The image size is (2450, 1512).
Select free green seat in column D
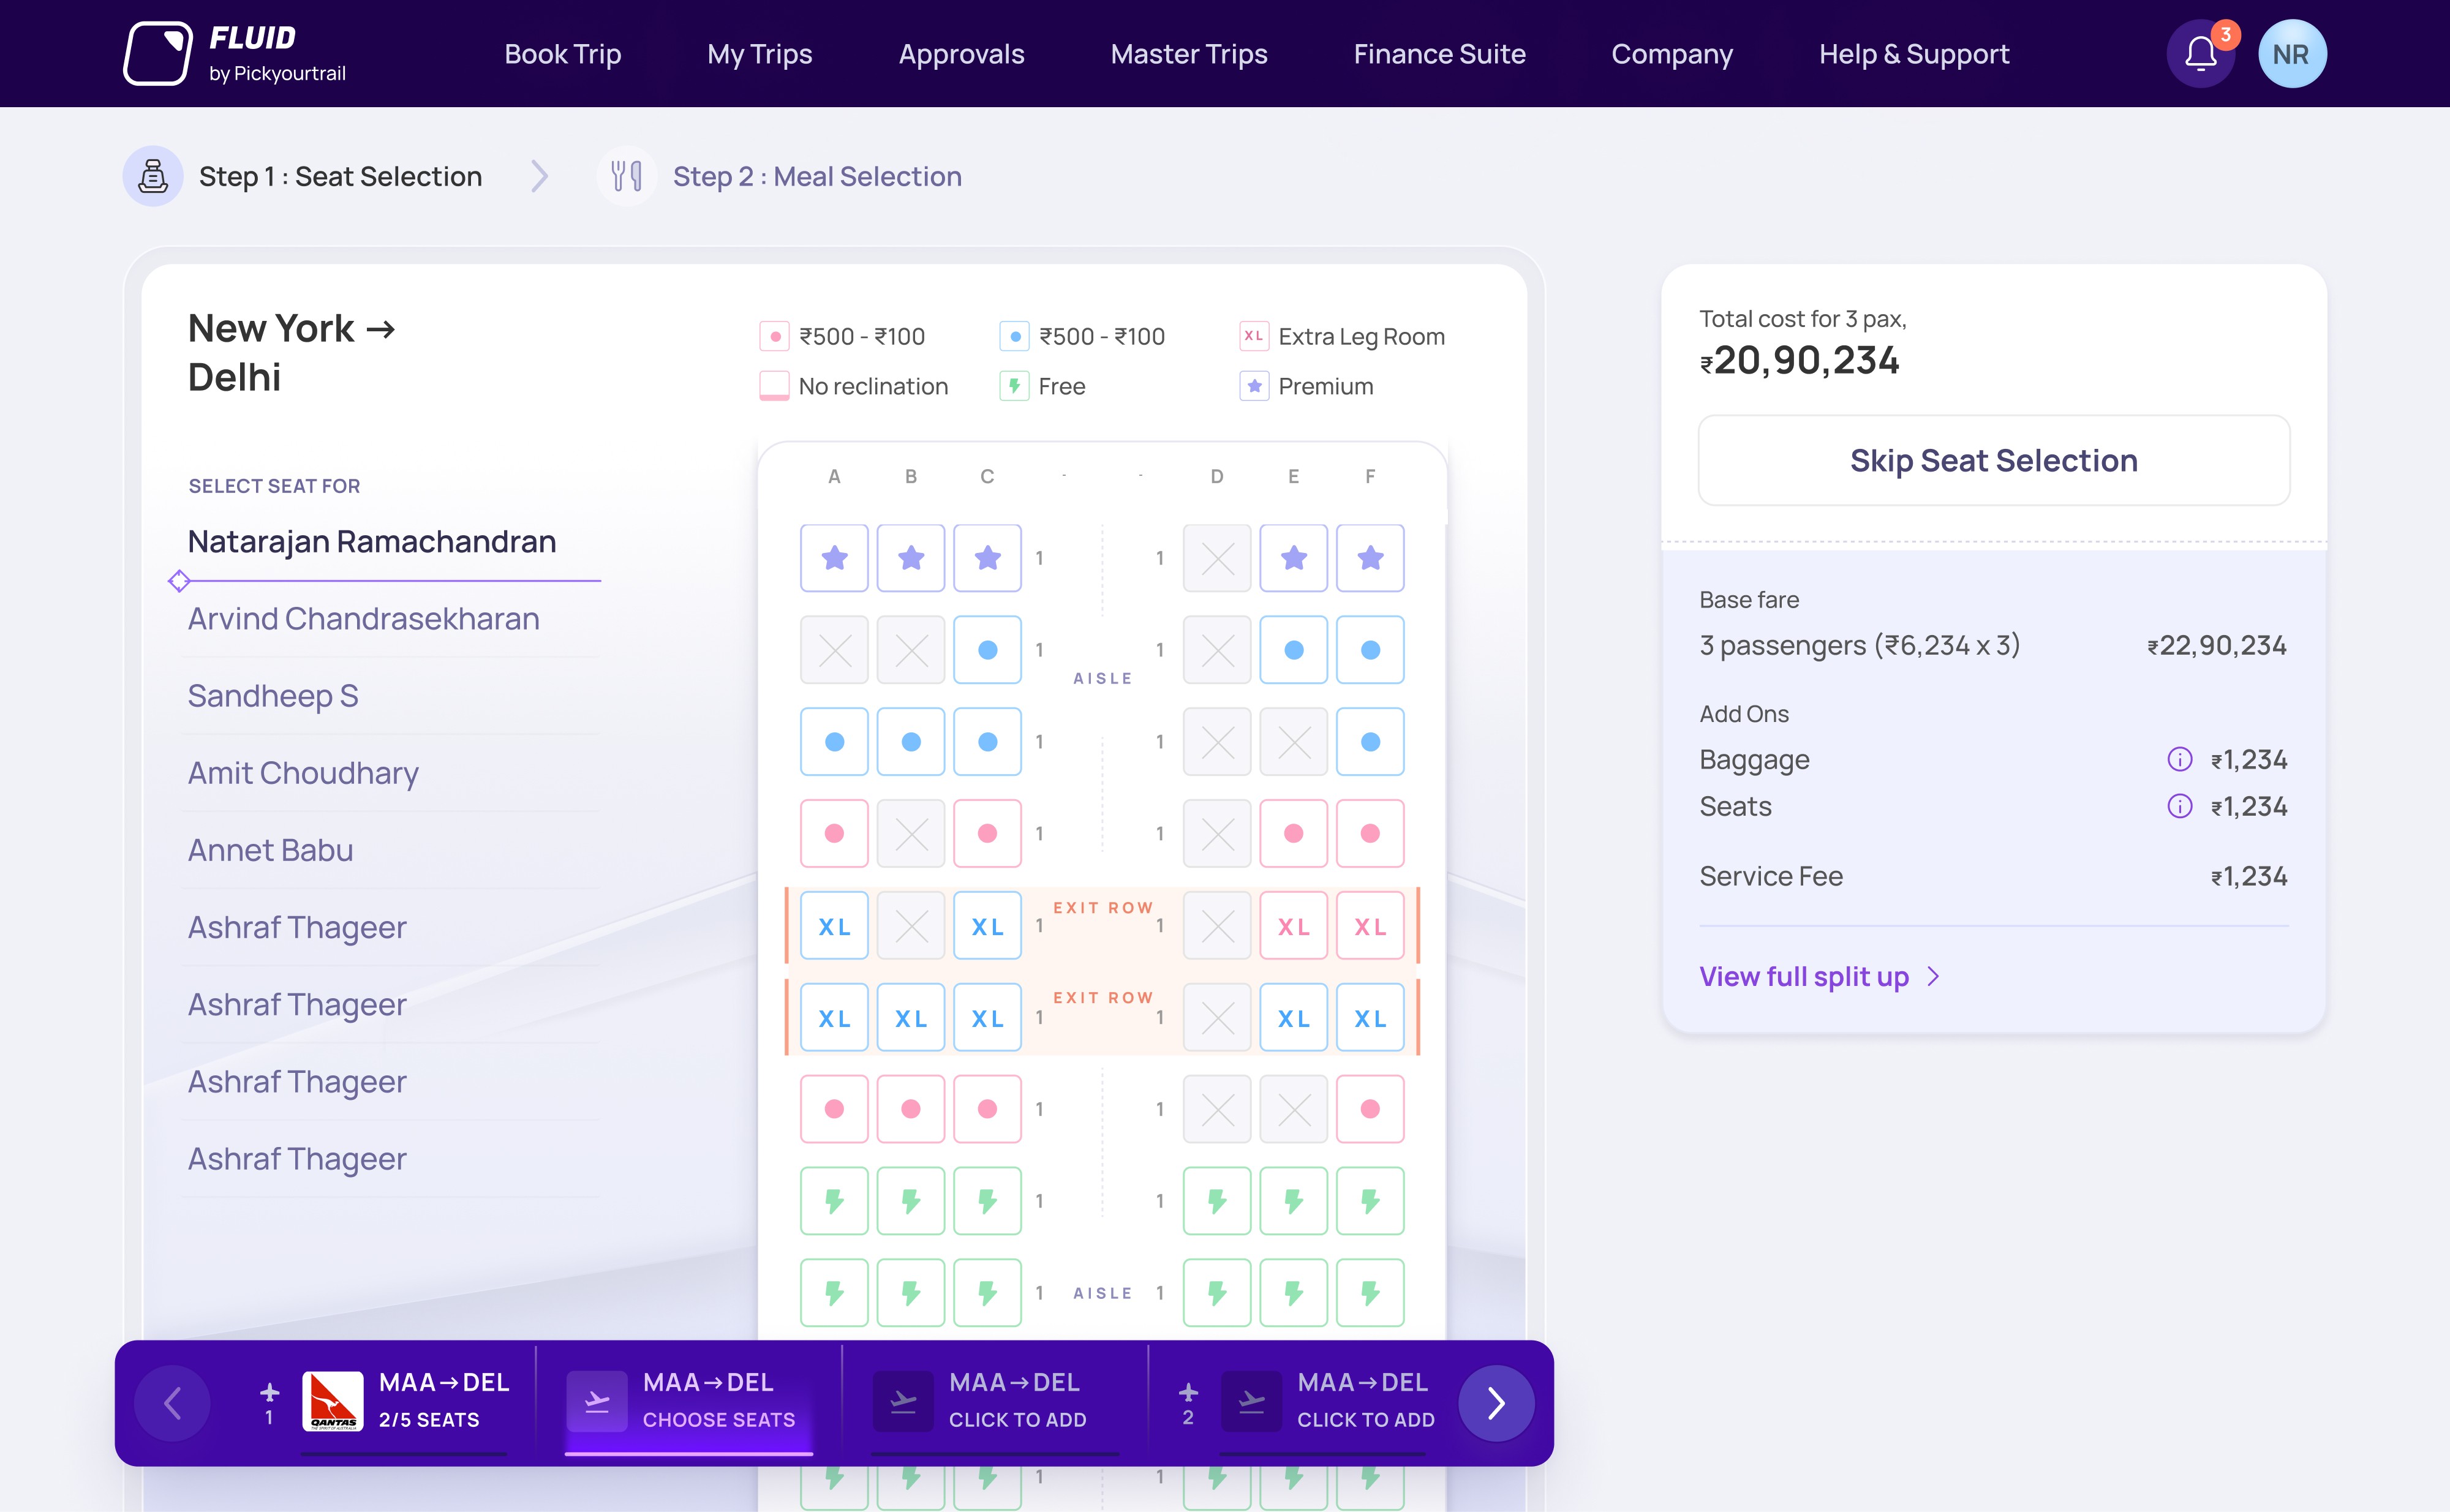(x=1217, y=1201)
